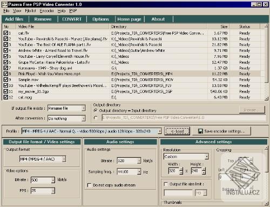Click Save encoder settings button
The image size is (270, 207).
(x=221, y=131)
